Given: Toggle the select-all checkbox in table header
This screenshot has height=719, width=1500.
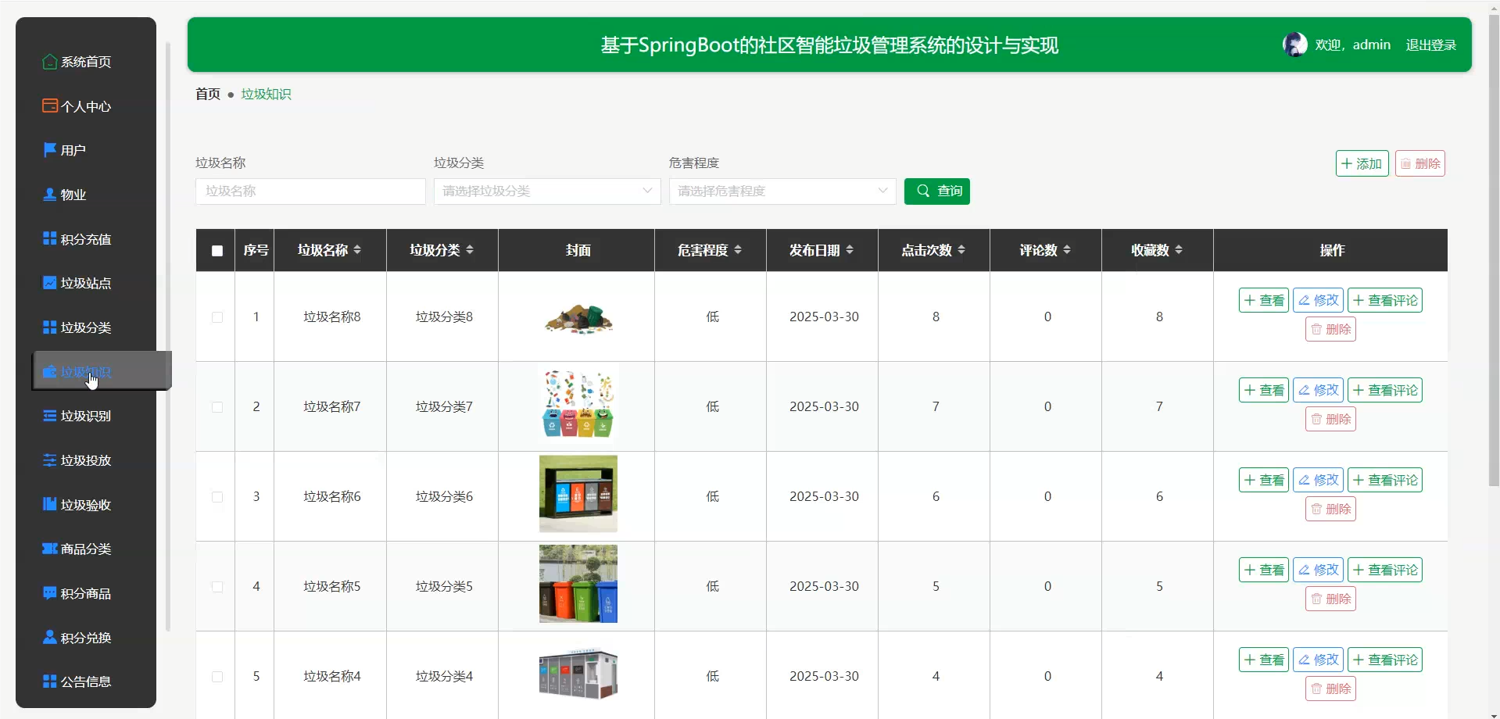Looking at the screenshot, I should (x=217, y=251).
